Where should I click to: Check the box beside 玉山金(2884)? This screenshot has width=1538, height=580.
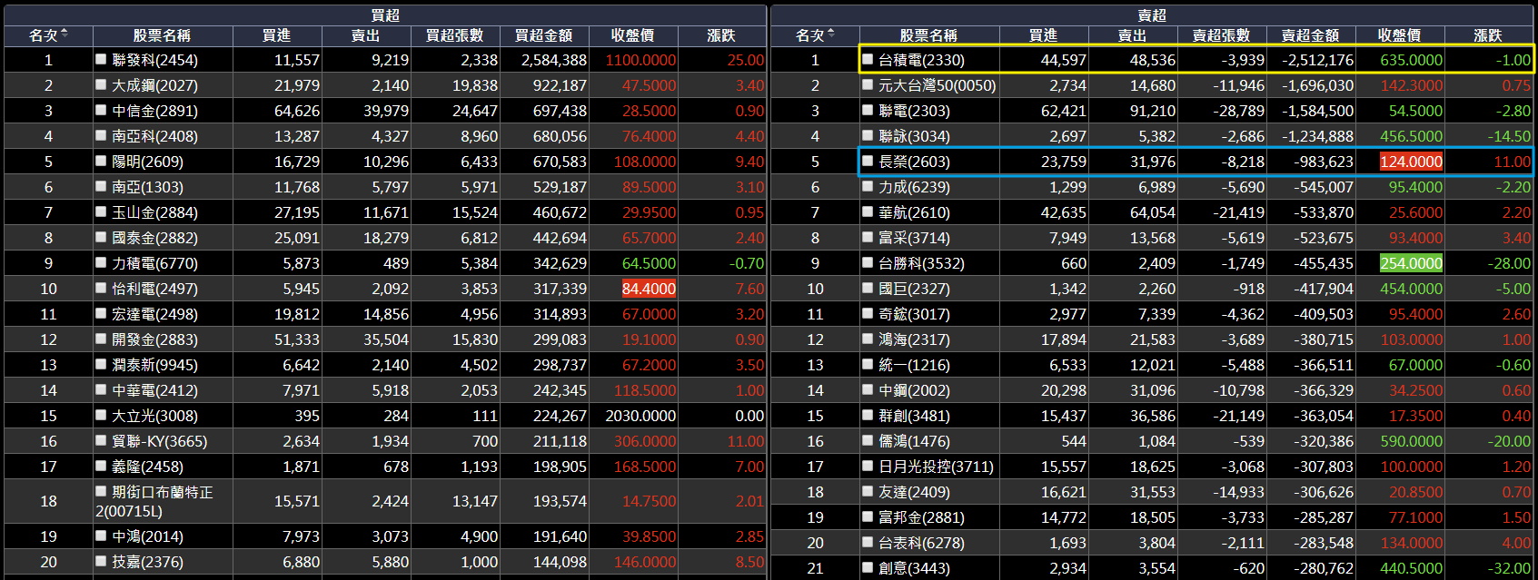coord(101,211)
